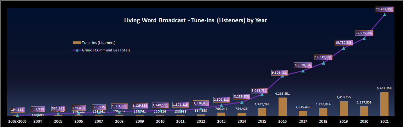The width and height of the screenshot is (403, 127).
Task: Select the cumulative data label 354,938
Action: (x=38, y=109)
